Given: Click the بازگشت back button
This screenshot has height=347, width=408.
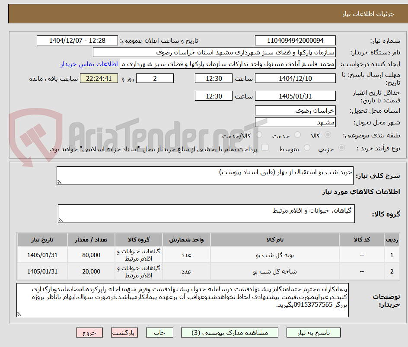Looking at the screenshot, I should pos(124,333).
